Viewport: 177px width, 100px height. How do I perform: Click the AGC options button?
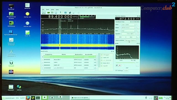tap(138, 31)
